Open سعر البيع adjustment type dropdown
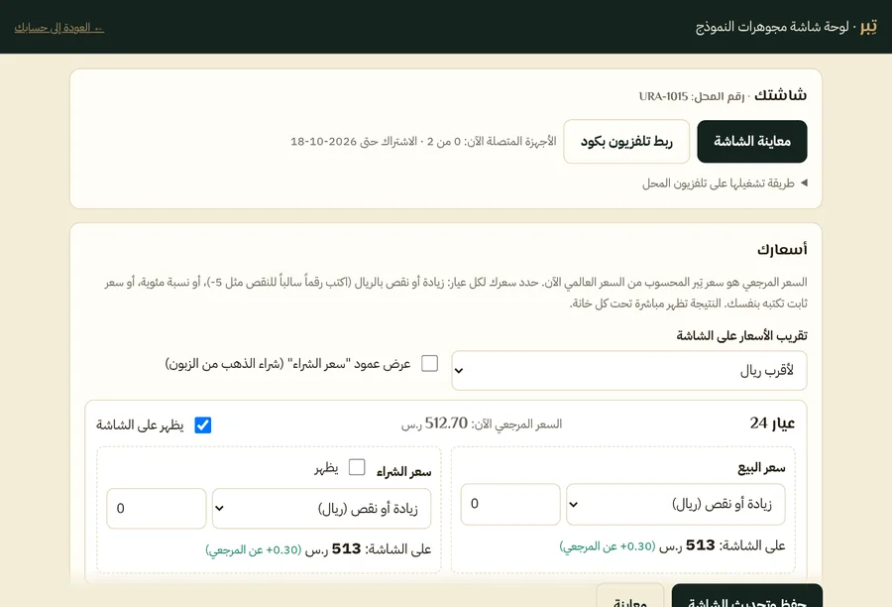892x607 pixels. 676,504
